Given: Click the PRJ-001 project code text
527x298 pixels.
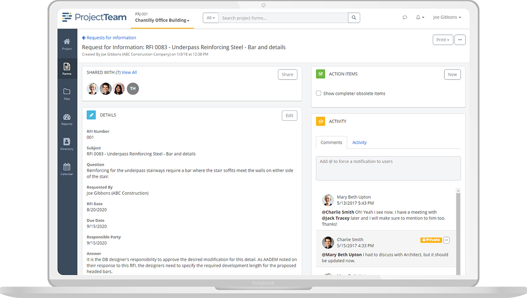Looking at the screenshot, I should [x=141, y=14].
